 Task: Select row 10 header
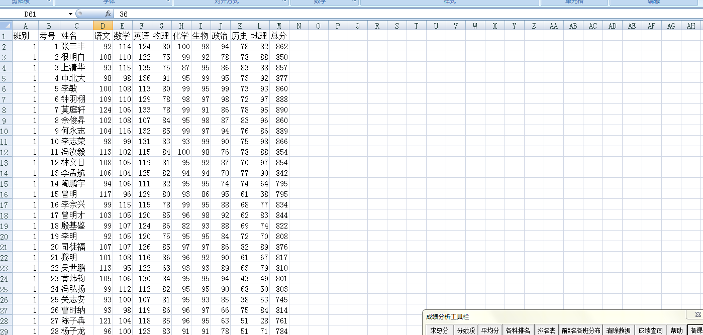(6, 131)
